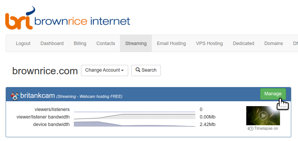This screenshot has height=141, width=298.
Task: Play the britankcam video thumbnail
Action: [x=263, y=115]
